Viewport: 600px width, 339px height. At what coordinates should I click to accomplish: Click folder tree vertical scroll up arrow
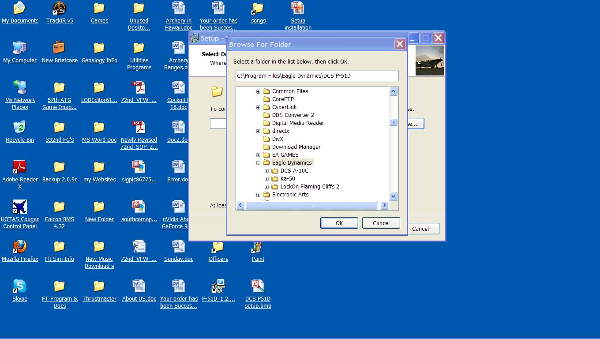click(x=394, y=91)
